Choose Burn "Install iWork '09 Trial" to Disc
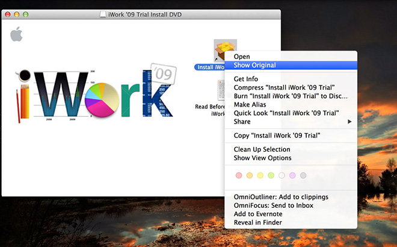The width and height of the screenshot is (397, 247). tap(291, 96)
